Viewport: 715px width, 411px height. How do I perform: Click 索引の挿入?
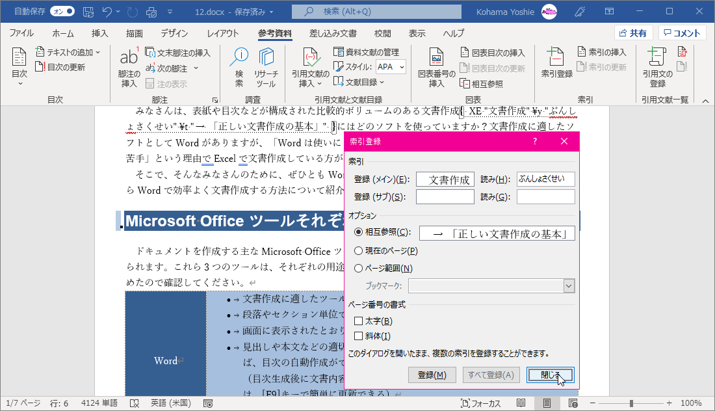pos(602,52)
